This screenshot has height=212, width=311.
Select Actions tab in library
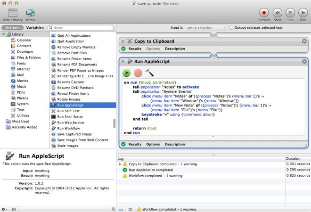click(12, 28)
